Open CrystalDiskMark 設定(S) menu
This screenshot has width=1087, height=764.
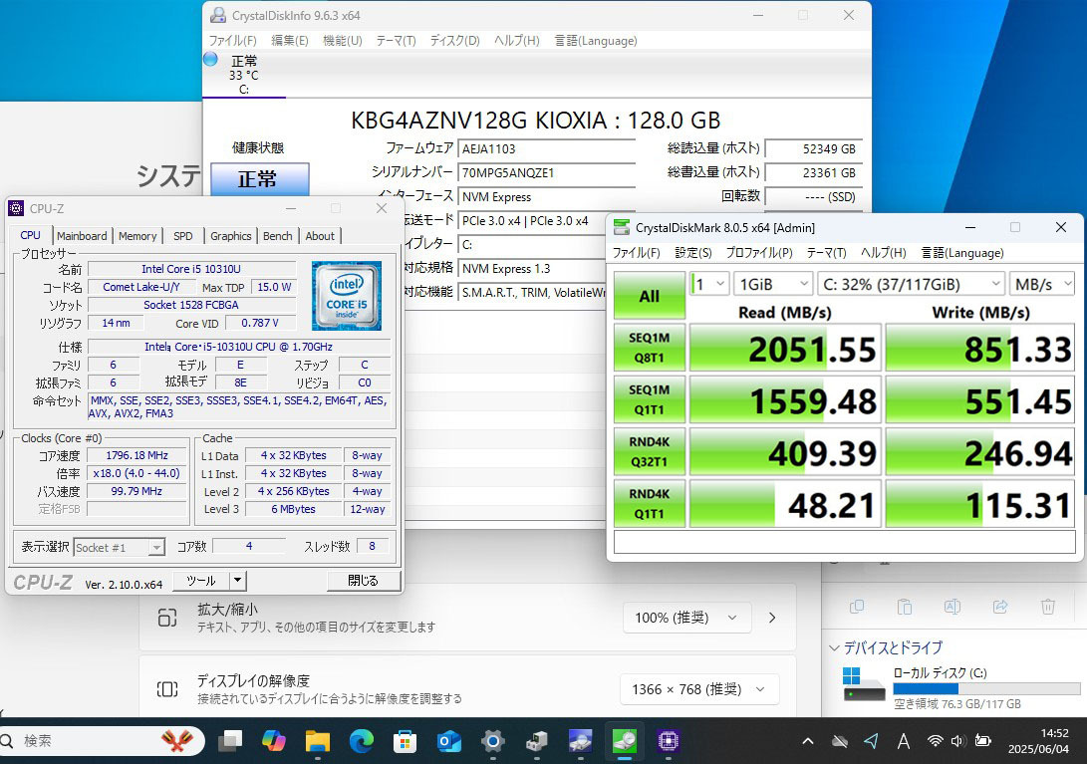click(693, 252)
